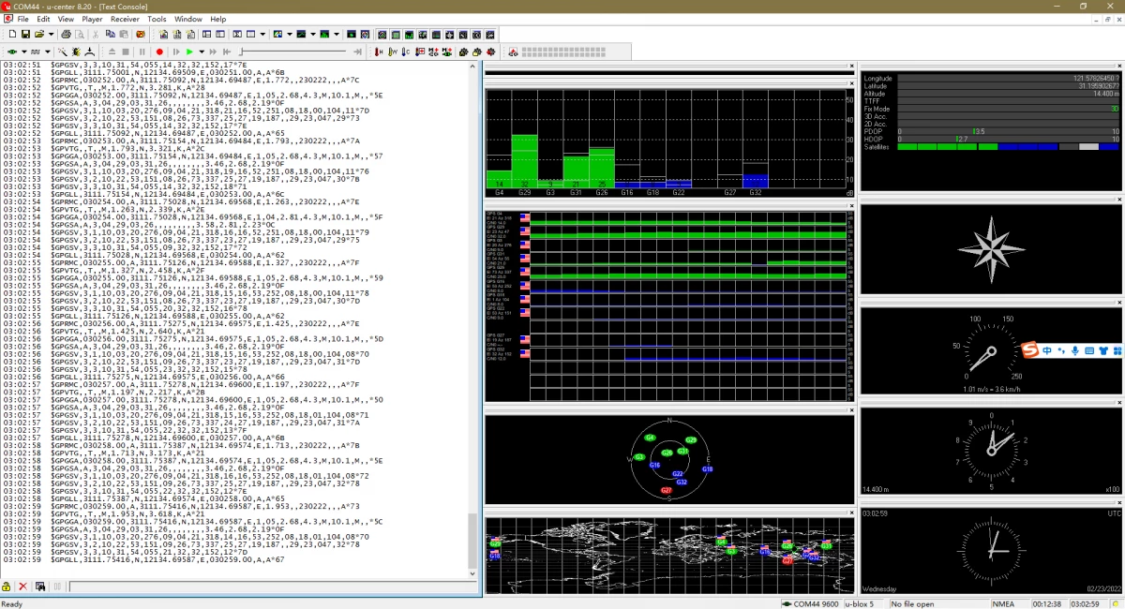Toggle Sogou Chinese/English mode button
Image resolution: width=1125 pixels, height=609 pixels.
tap(1047, 350)
